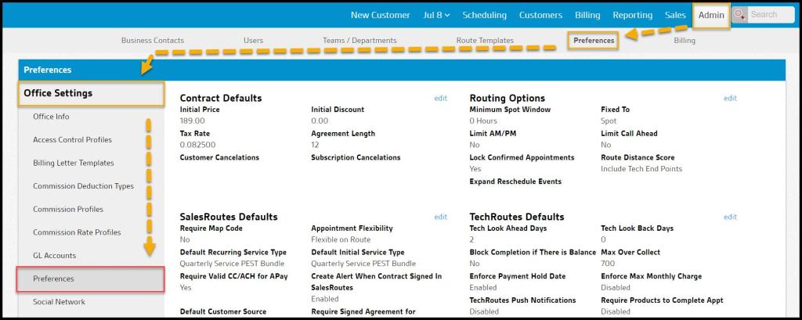The width and height of the screenshot is (802, 320).
Task: Click the search magnifier icon
Action: [740, 15]
